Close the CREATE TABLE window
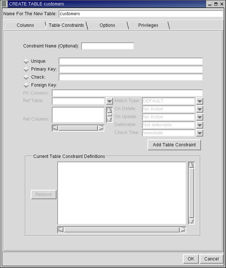 click(x=222, y=4)
